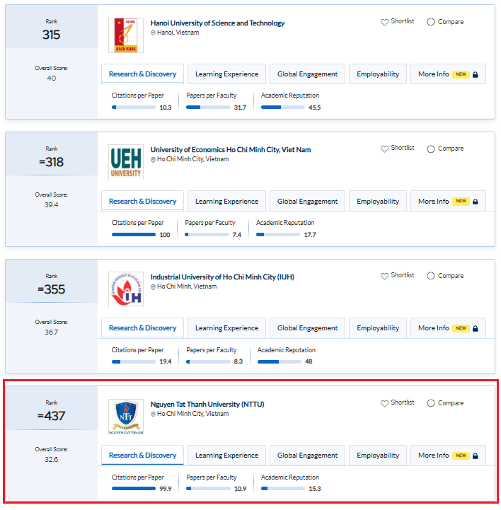501x510 pixels.
Task: Switch to Learning Experience tab for Hanoi University
Action: tap(226, 74)
